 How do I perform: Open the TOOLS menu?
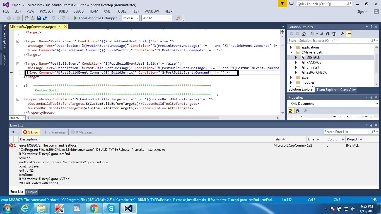(x=121, y=11)
